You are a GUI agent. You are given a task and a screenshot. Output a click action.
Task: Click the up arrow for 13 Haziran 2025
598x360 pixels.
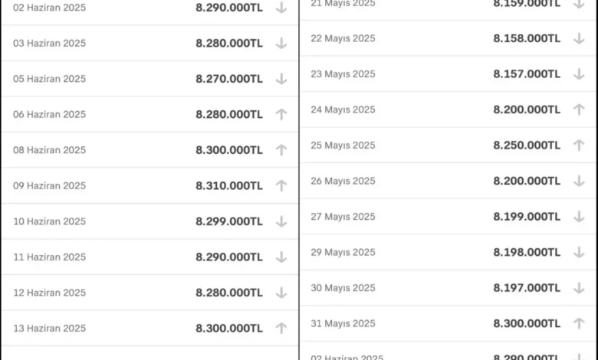pos(281,328)
